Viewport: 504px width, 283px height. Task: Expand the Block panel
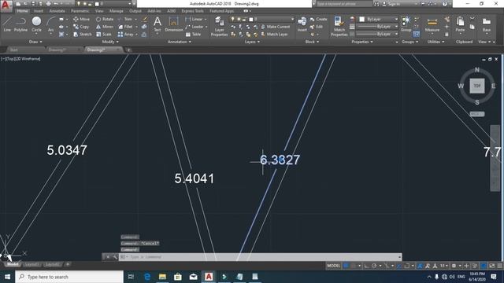(x=312, y=42)
